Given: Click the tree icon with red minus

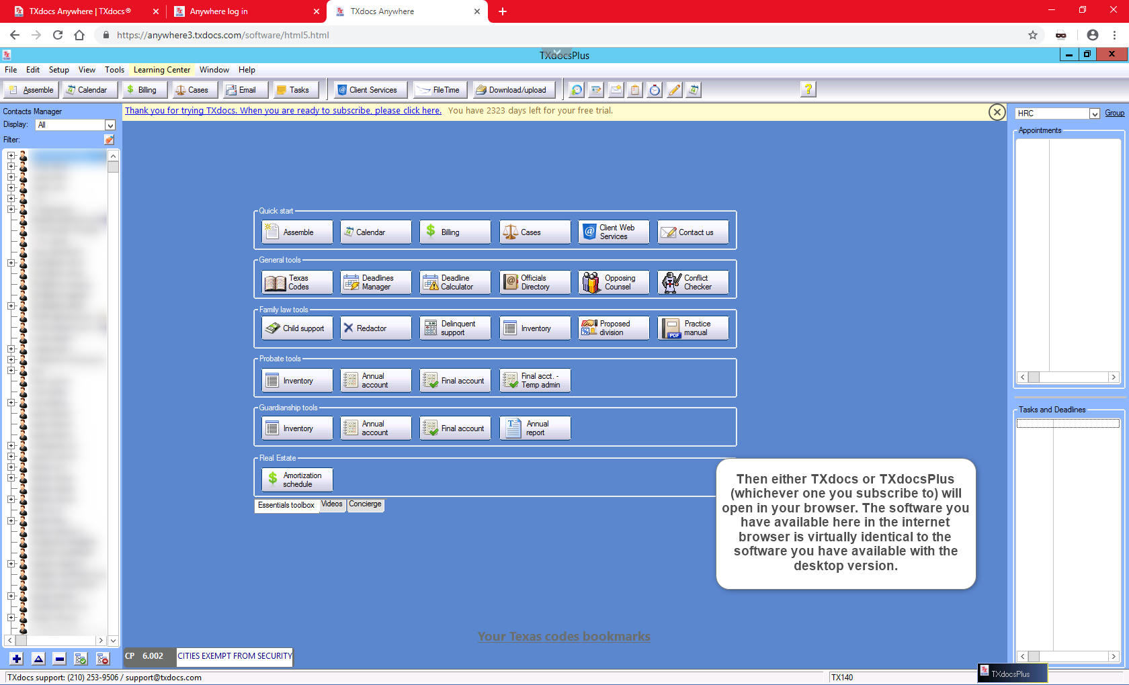Looking at the screenshot, I should pyautogui.click(x=103, y=659).
